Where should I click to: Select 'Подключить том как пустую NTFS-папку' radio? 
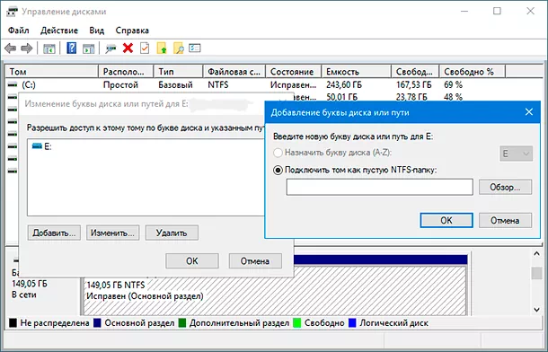pyautogui.click(x=278, y=171)
